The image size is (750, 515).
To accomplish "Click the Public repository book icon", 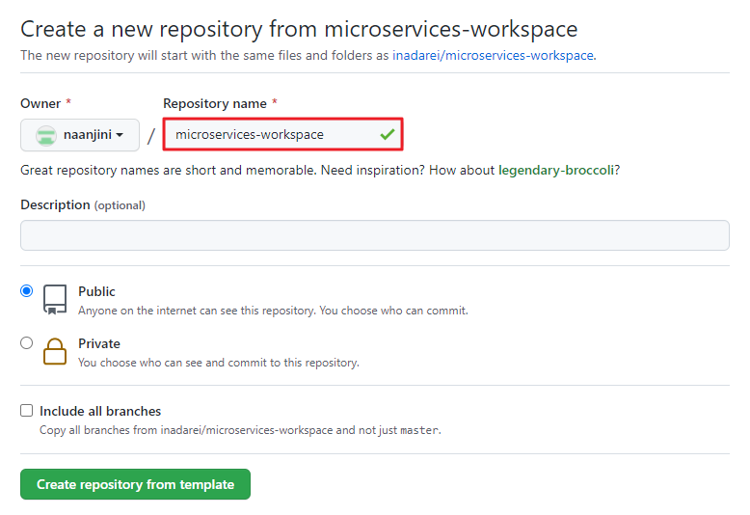I will point(55,300).
